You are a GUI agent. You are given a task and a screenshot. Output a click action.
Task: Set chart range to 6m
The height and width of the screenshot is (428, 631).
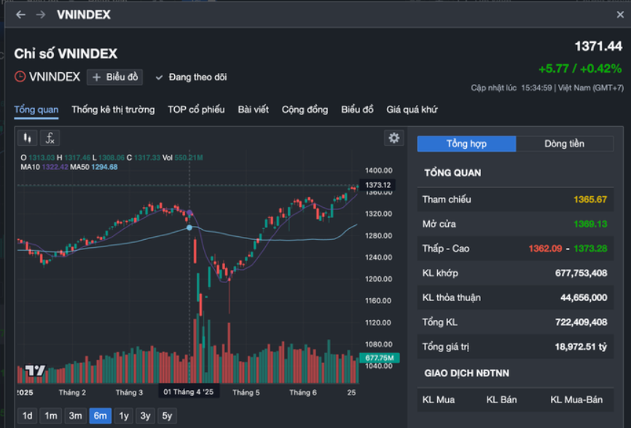click(101, 416)
